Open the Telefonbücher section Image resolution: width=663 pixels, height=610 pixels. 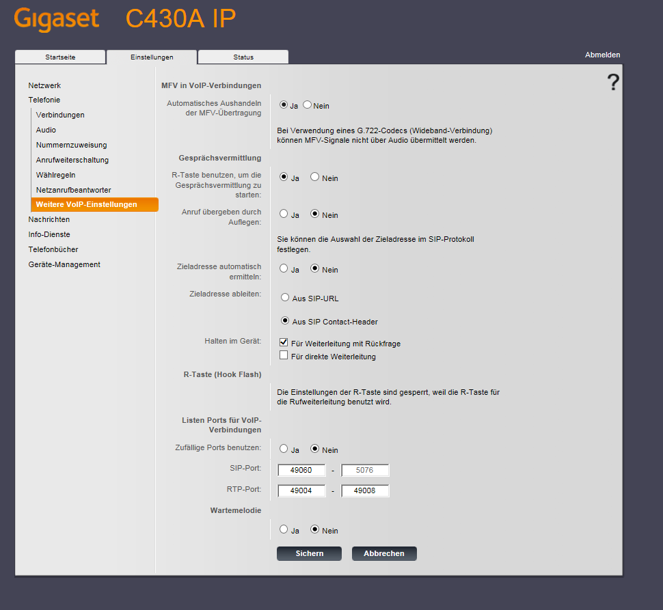click(x=53, y=249)
